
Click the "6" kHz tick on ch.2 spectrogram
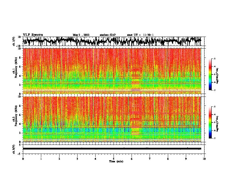20,115
